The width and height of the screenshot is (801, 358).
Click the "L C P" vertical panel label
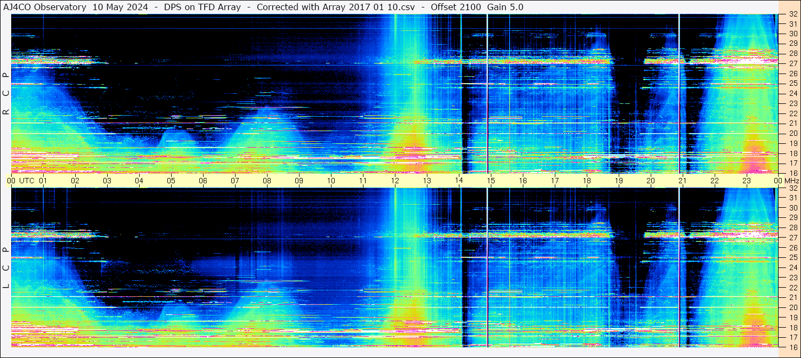[x=6, y=268]
